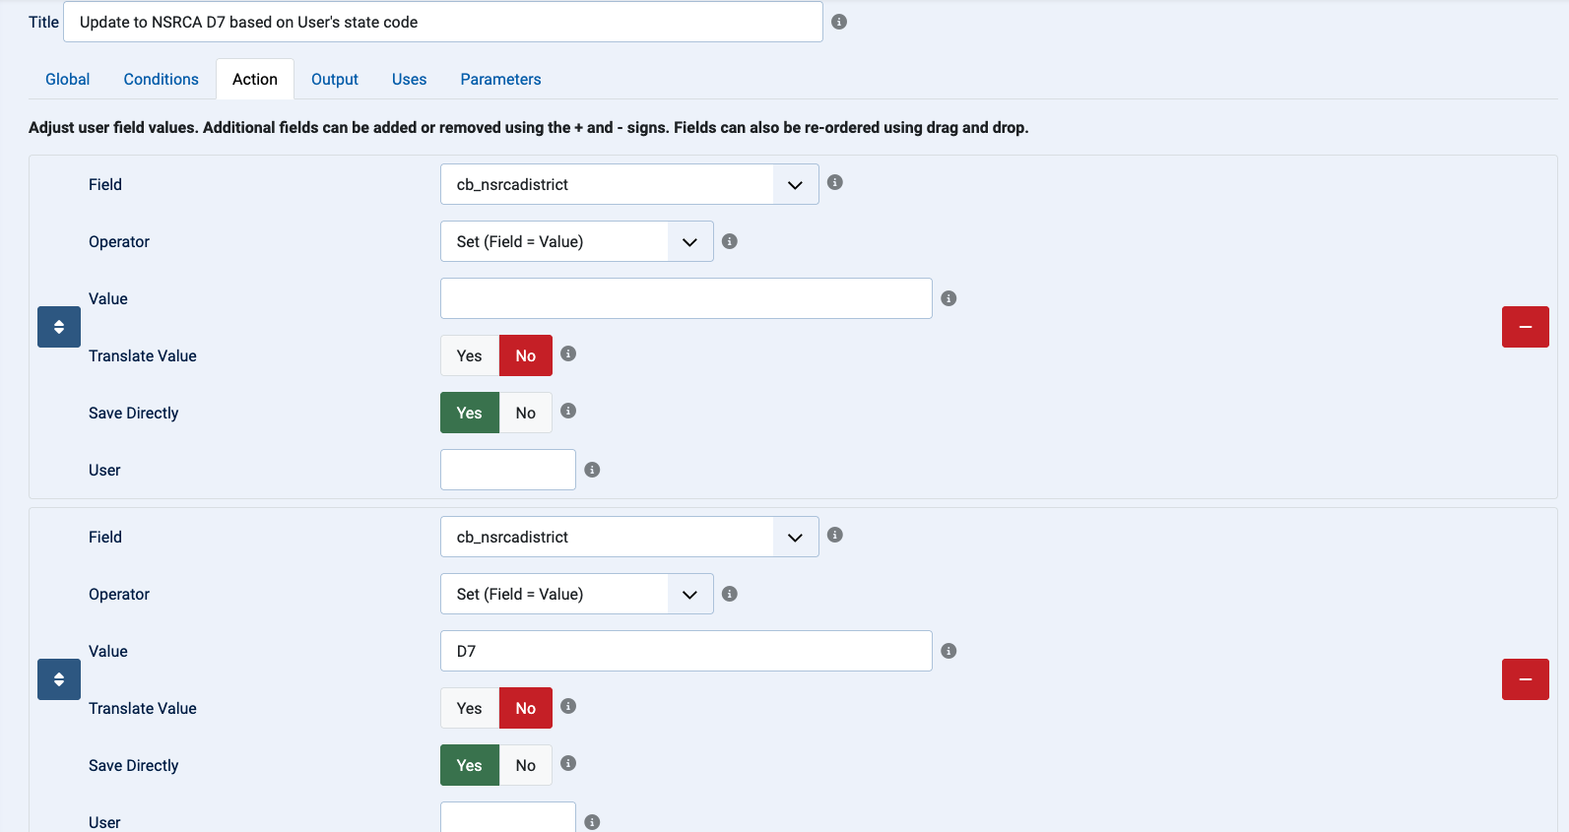1569x832 pixels.
Task: Click the first row's drag reorder handle
Action: coord(59,327)
